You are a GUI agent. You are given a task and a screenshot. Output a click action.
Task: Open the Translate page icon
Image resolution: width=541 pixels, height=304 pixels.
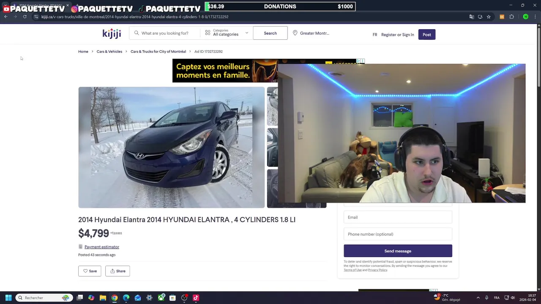click(472, 17)
